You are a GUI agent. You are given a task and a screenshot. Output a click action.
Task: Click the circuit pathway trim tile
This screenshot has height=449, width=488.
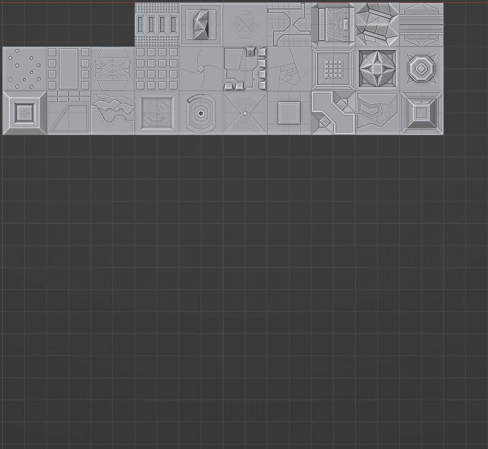[289, 24]
